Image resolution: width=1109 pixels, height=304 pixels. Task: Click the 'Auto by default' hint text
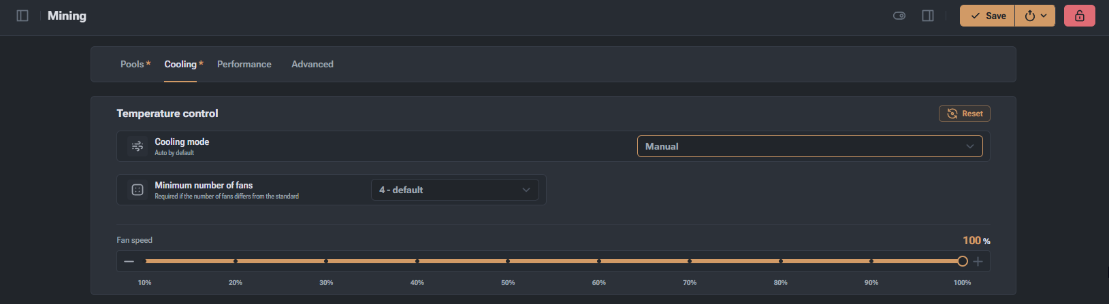point(174,153)
